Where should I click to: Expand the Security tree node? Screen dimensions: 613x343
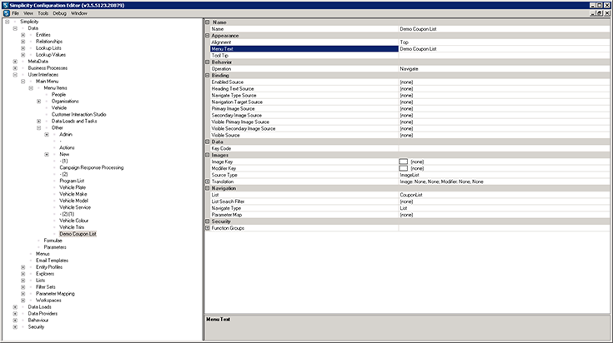tap(15, 327)
